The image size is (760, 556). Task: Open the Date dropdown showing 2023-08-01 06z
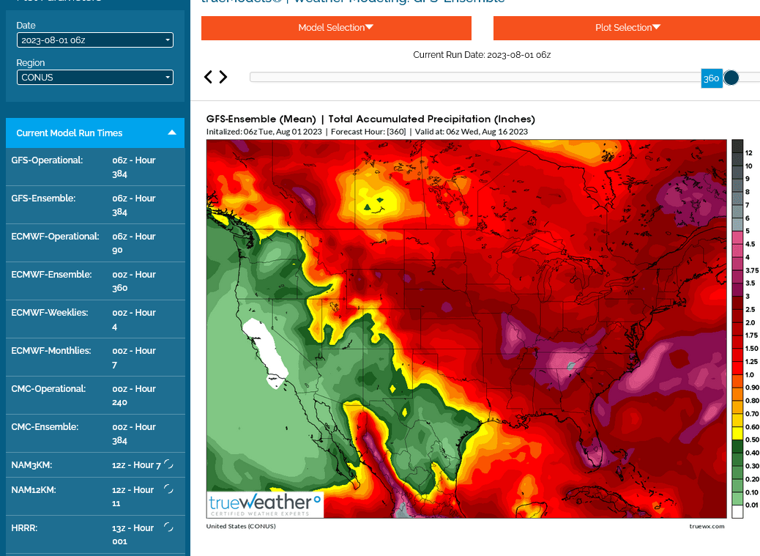pos(95,40)
